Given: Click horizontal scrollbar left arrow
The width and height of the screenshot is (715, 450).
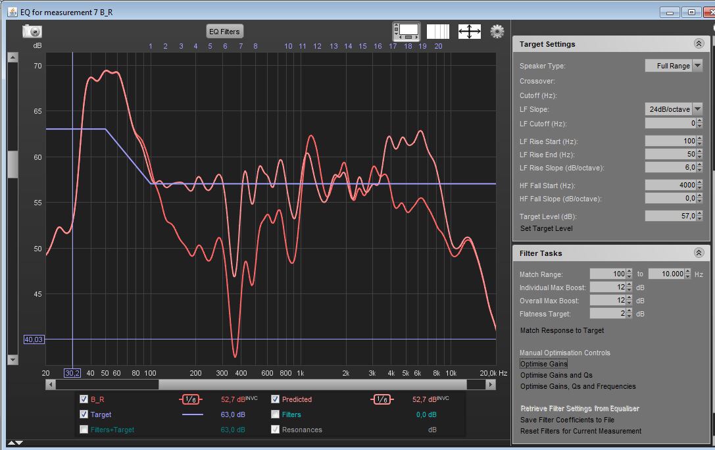Looking at the screenshot, I should [51, 385].
